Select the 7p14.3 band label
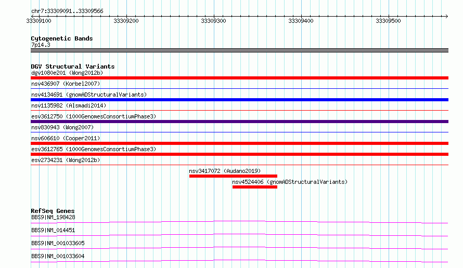The width and height of the screenshot is (463, 268). coord(41,45)
